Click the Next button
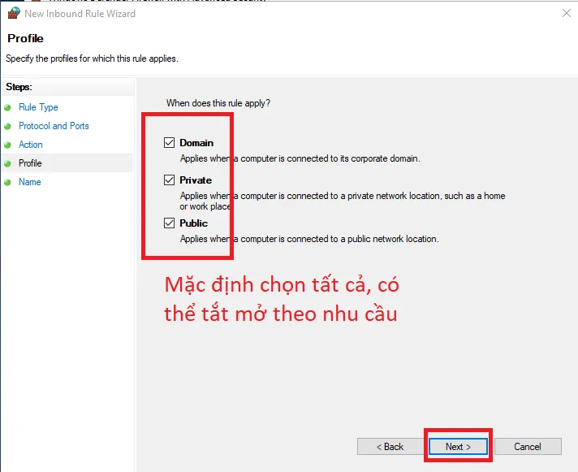 (458, 447)
